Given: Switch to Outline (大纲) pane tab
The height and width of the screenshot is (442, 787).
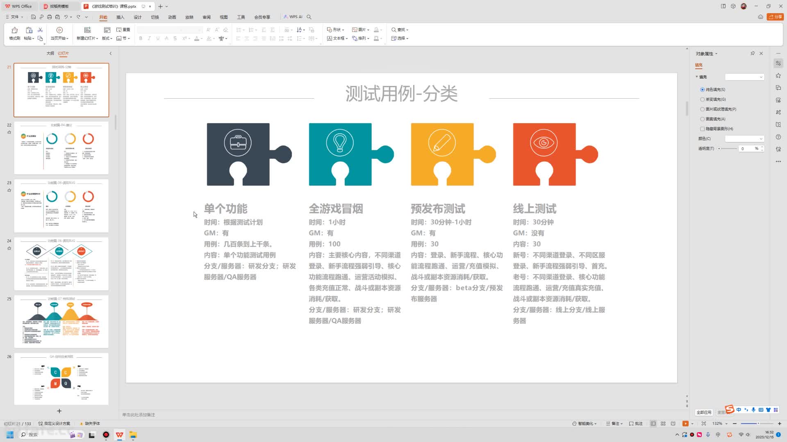Looking at the screenshot, I should point(50,54).
